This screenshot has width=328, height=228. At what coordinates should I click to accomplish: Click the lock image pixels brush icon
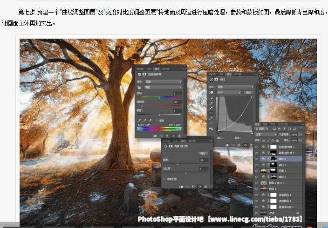(x=268, y=141)
